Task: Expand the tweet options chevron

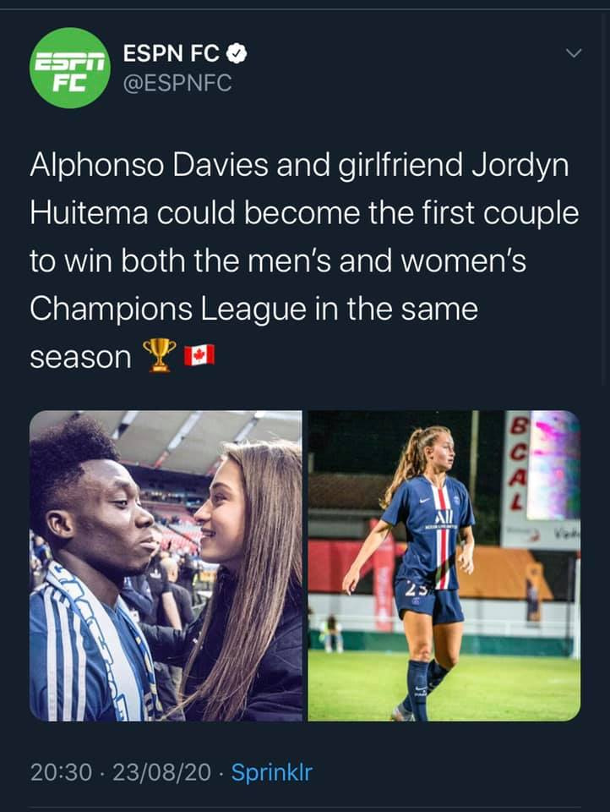Action: pyautogui.click(x=574, y=53)
